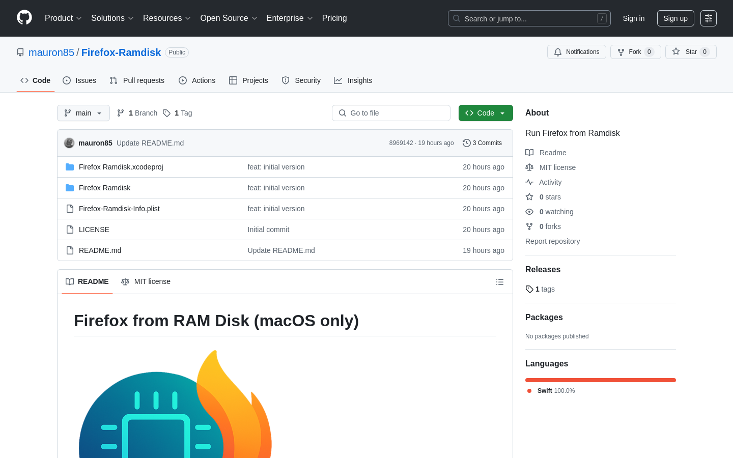Viewport: 733px width, 458px height.
Task: Open the green Code clone dropdown
Action: (x=486, y=113)
